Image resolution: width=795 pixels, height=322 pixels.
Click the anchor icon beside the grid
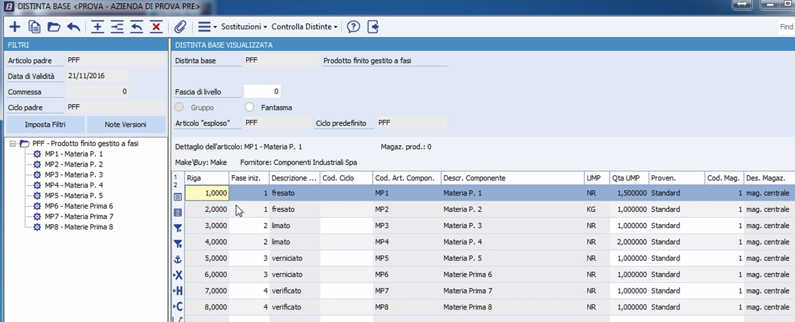point(177,260)
